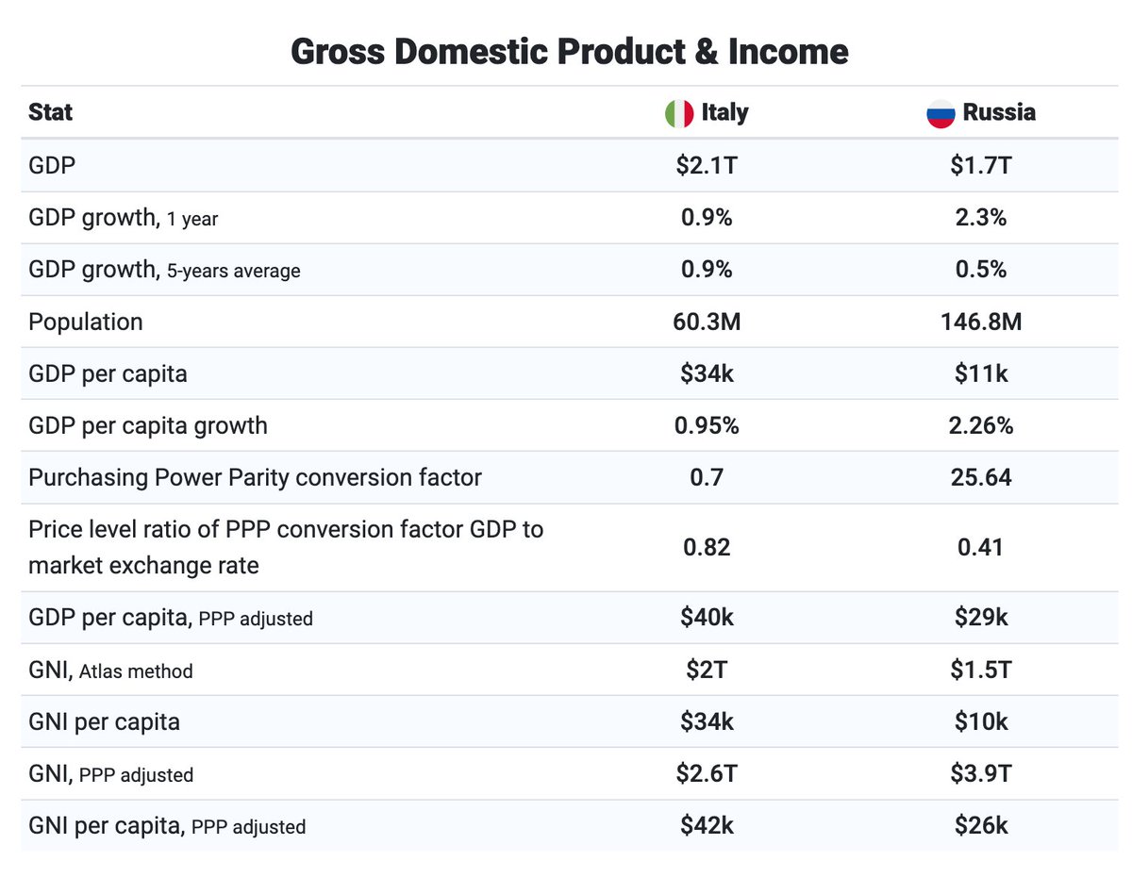The width and height of the screenshot is (1132, 878).
Task: Click the Italy column header
Action: [724, 112]
